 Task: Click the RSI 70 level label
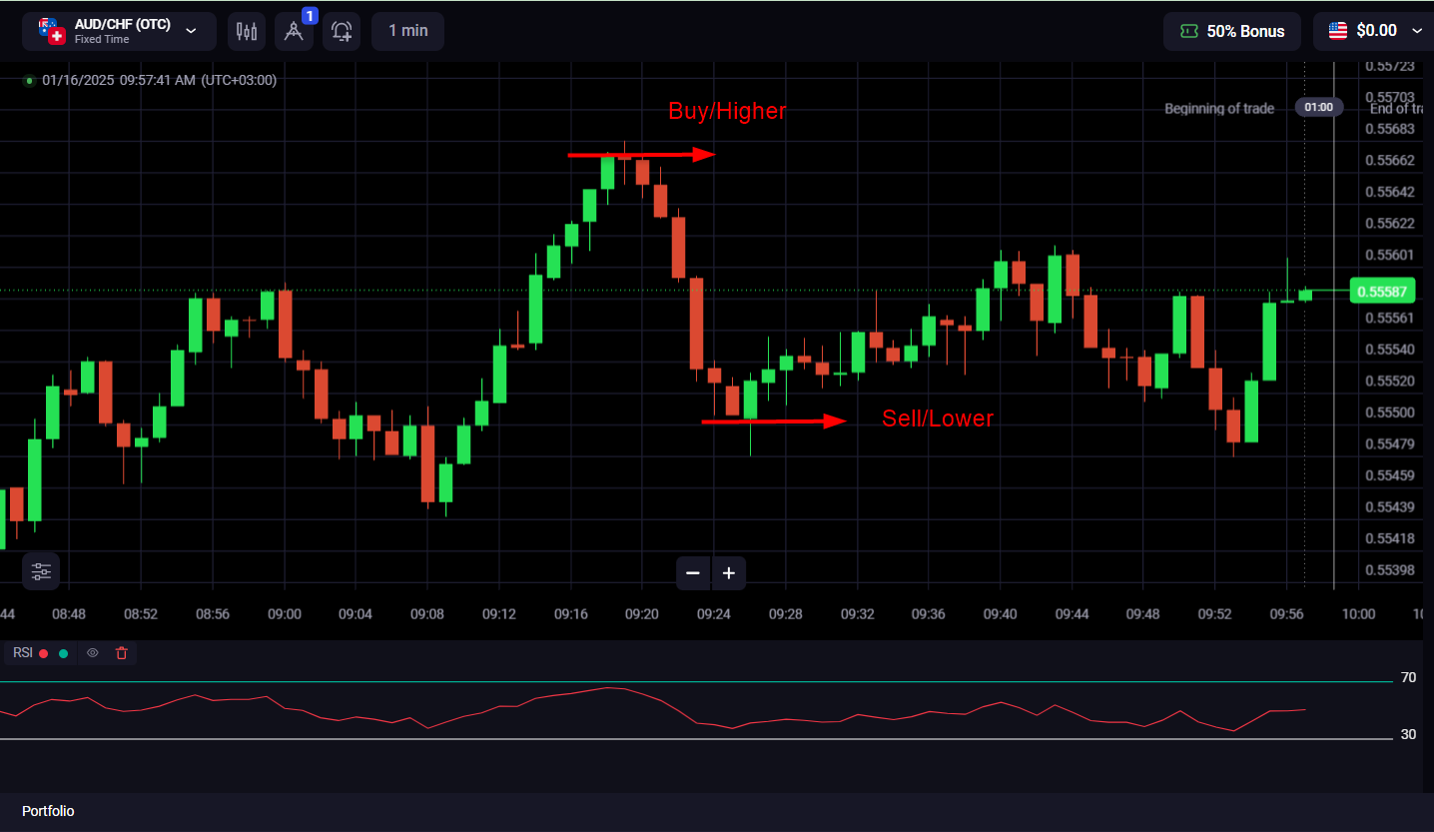[x=1408, y=677]
